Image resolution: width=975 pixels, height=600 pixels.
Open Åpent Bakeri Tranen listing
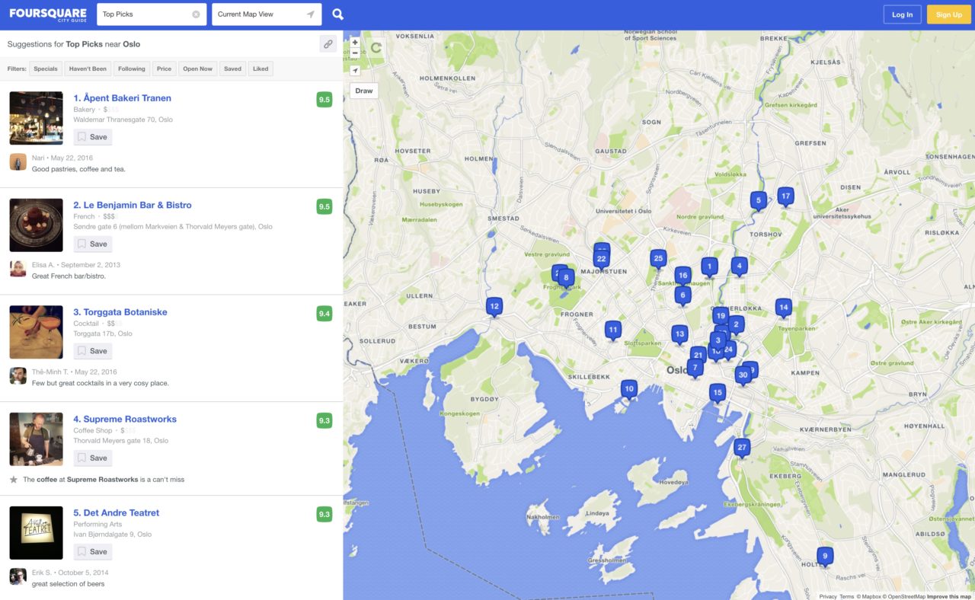pos(122,98)
